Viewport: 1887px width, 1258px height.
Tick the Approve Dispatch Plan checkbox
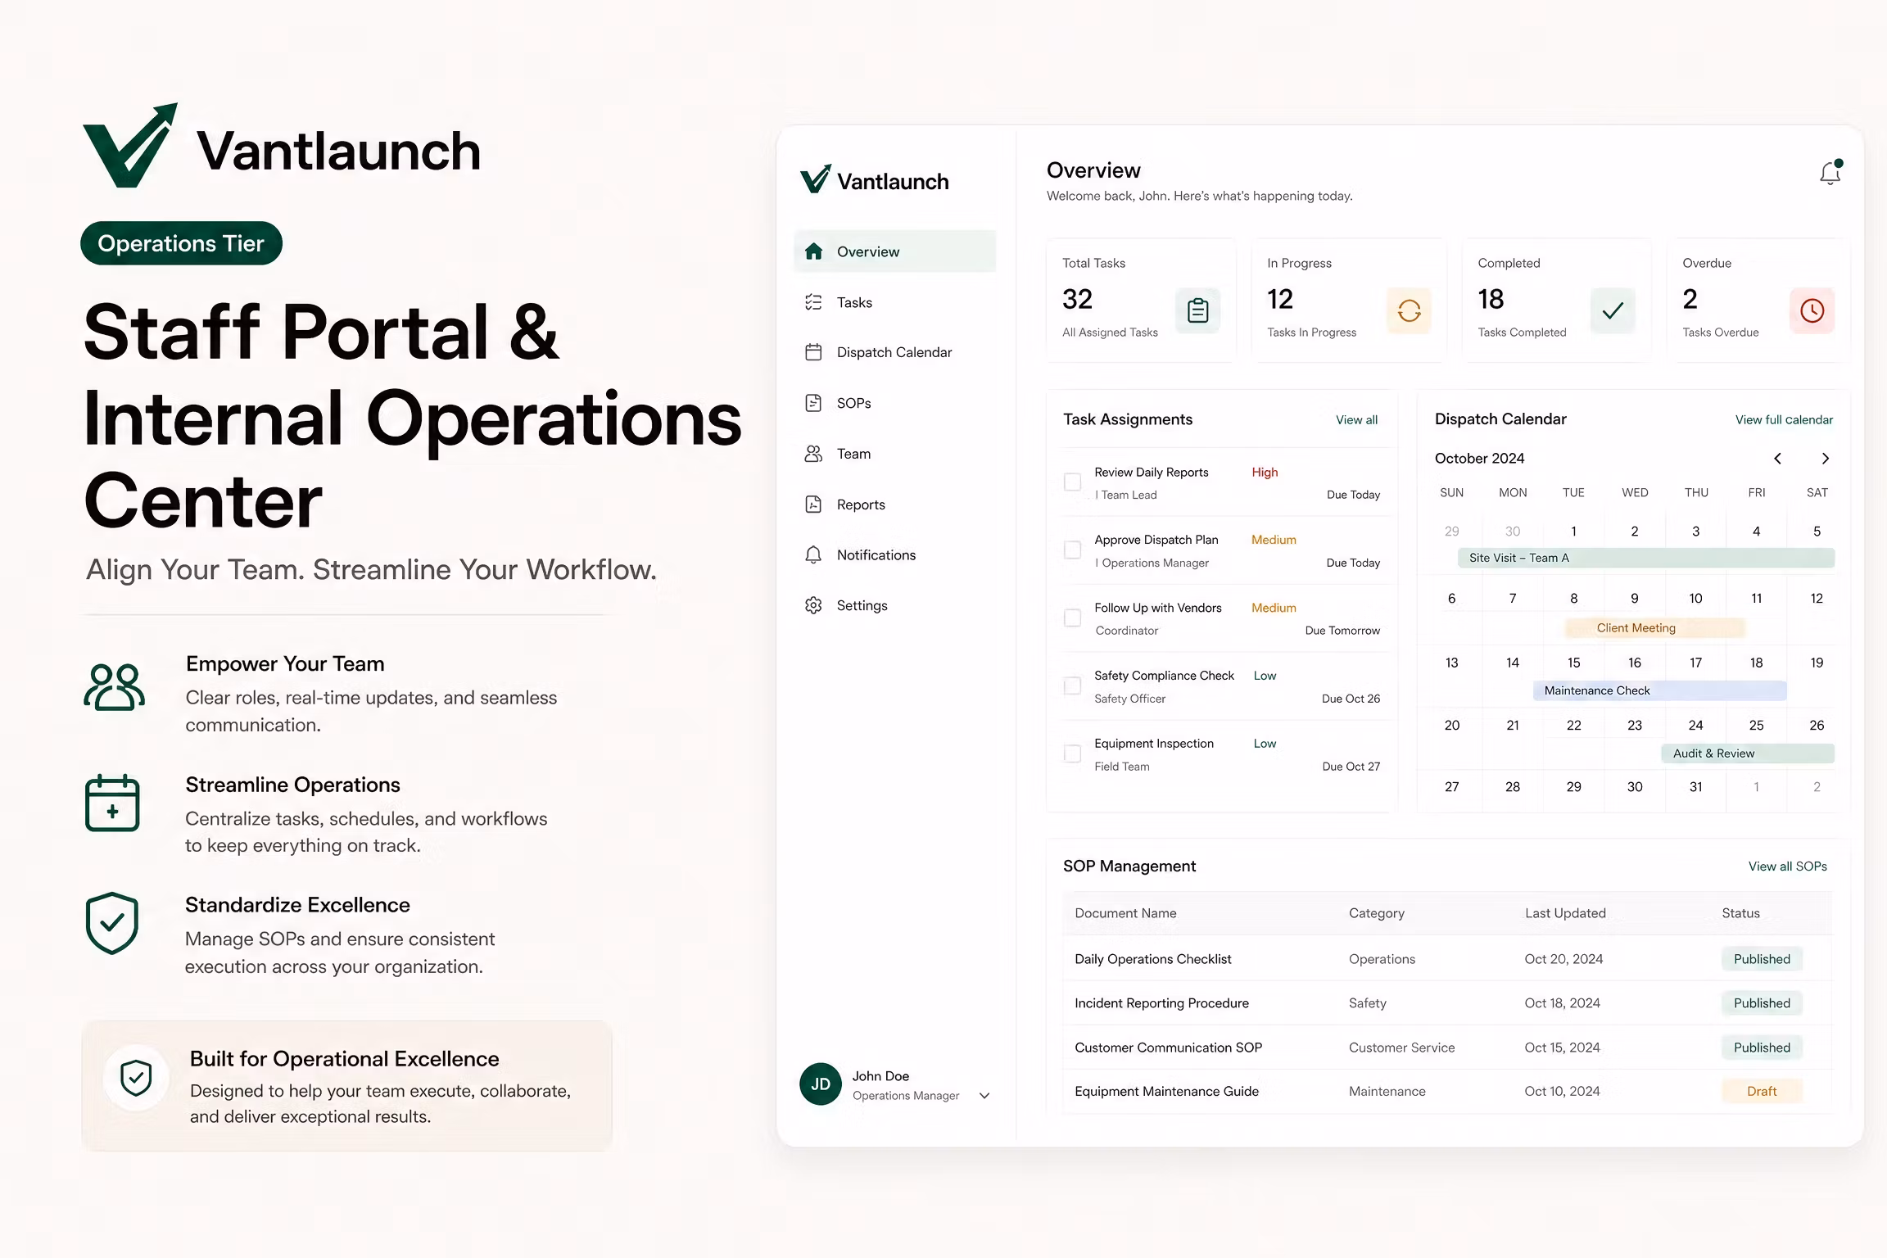(1072, 550)
